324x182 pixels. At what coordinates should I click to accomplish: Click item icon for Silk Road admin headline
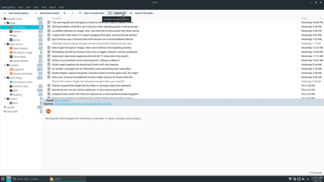(49, 26)
